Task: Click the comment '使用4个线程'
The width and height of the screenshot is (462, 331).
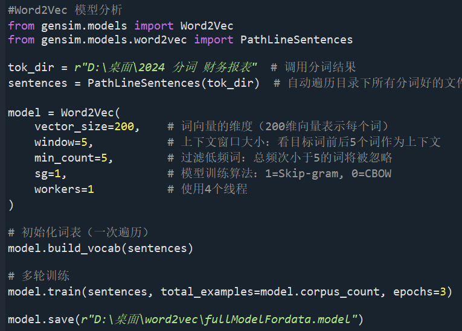Action: (214, 189)
